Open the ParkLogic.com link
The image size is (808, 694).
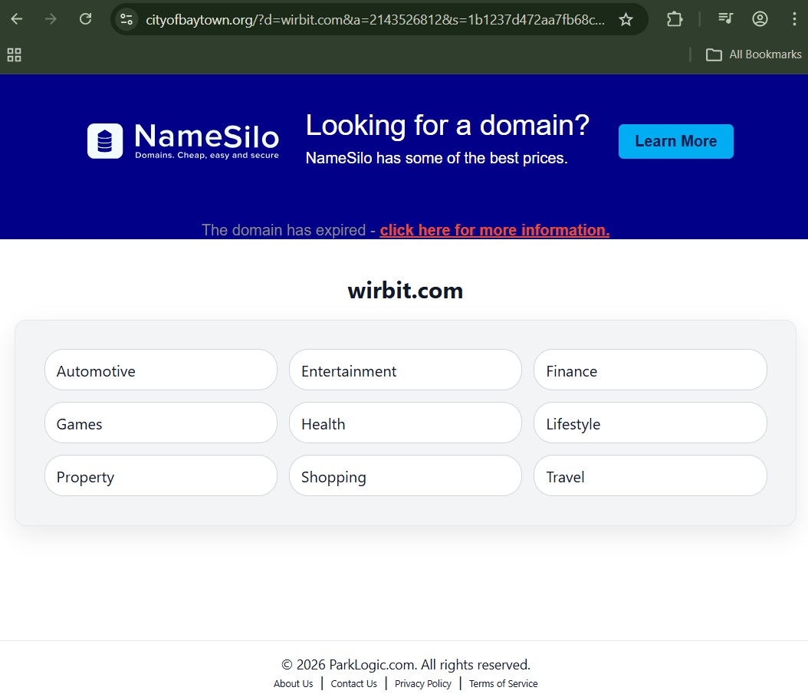(x=371, y=664)
